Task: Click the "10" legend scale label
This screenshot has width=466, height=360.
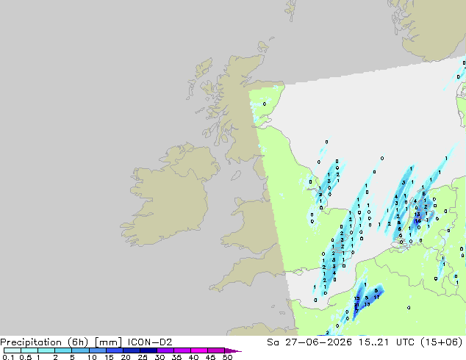Action: (x=92, y=357)
